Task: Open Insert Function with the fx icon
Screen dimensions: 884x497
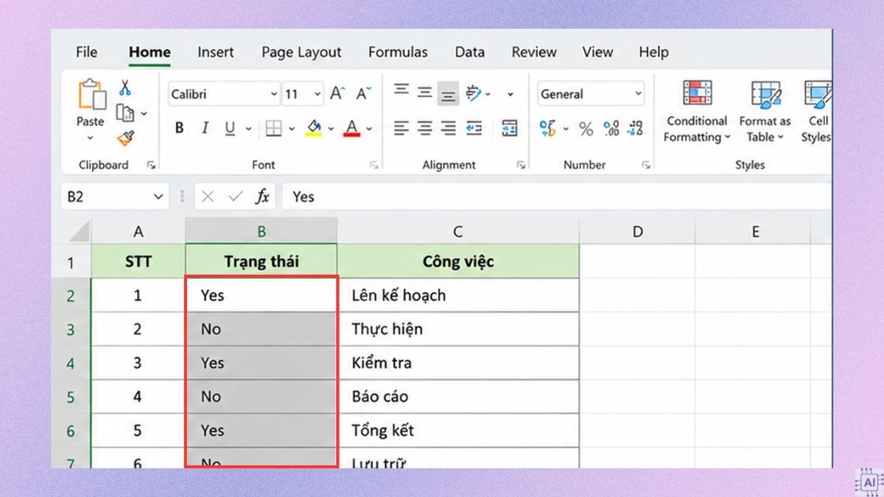Action: [x=262, y=197]
